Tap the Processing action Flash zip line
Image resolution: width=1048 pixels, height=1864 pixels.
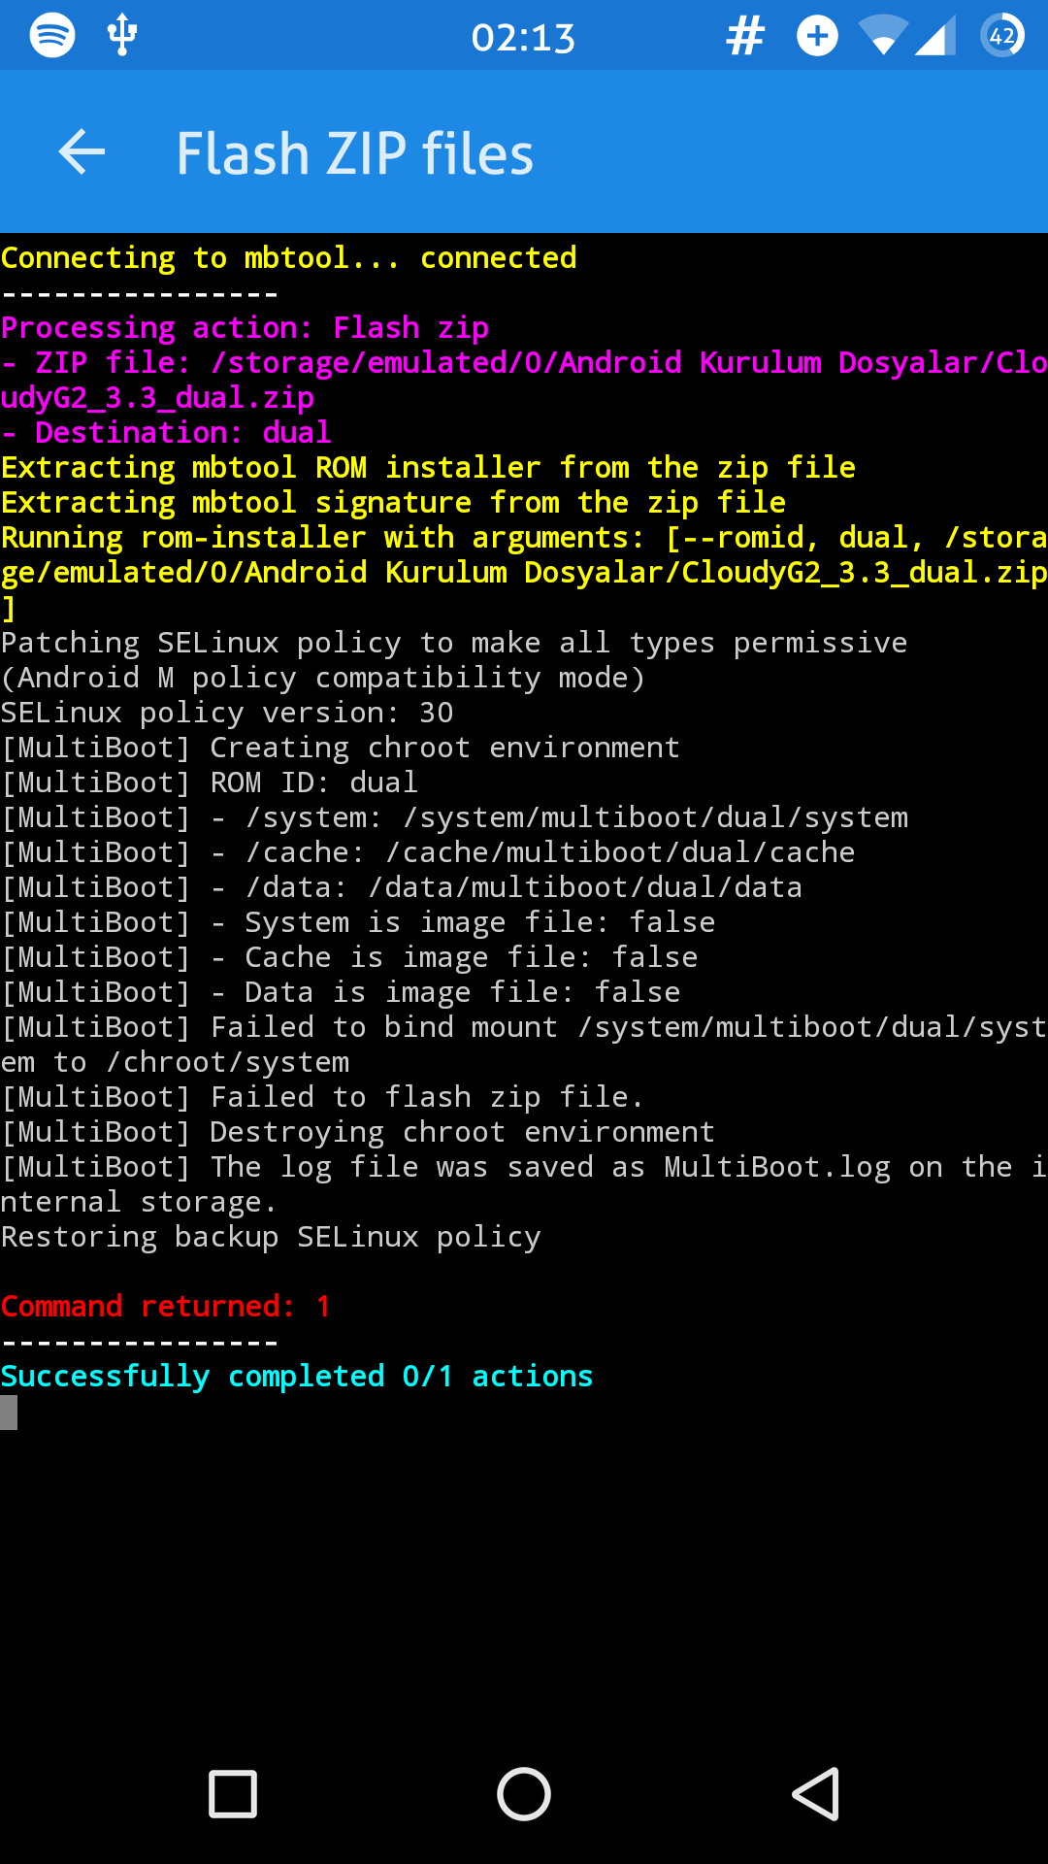[x=245, y=328]
